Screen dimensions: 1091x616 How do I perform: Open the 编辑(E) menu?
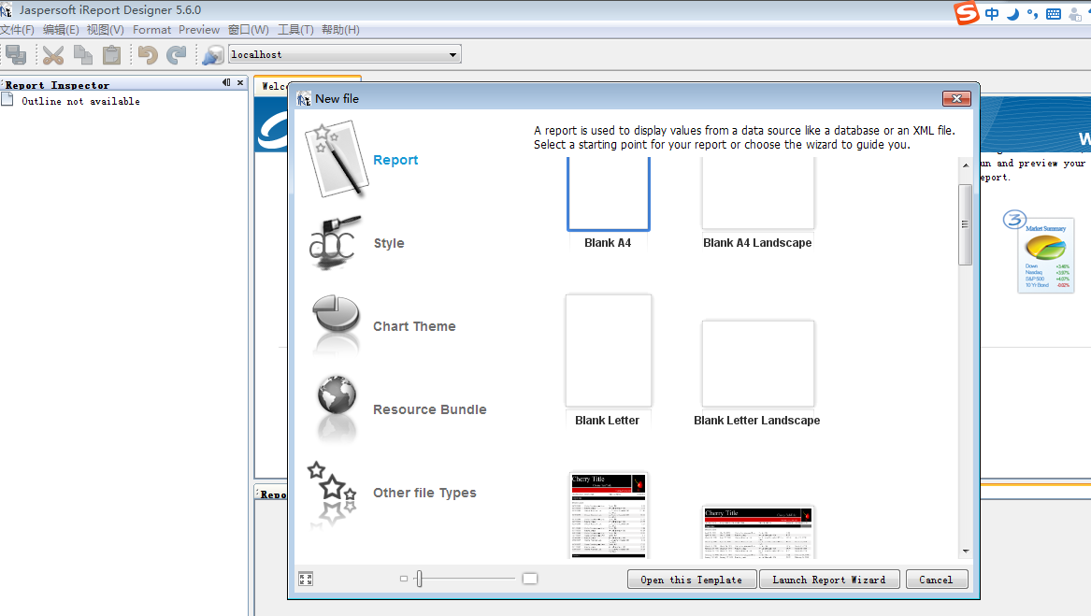[x=61, y=30]
